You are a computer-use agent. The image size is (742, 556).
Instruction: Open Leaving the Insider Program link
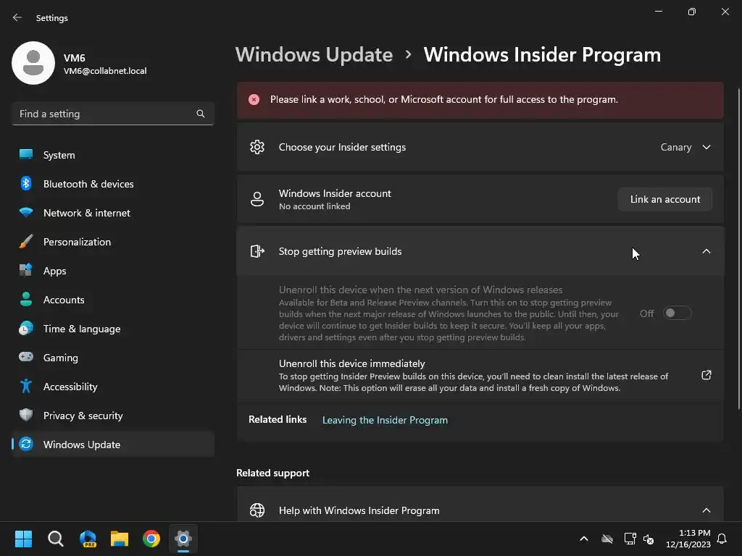tap(385, 420)
